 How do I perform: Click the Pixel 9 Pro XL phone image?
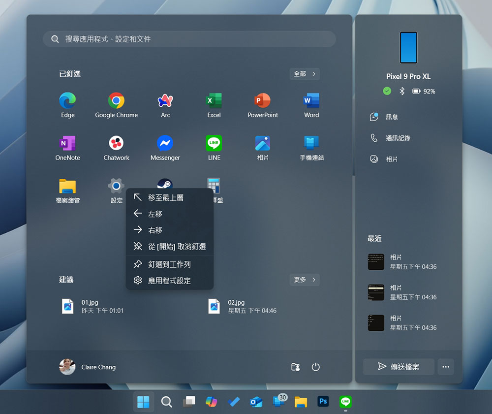tap(408, 48)
